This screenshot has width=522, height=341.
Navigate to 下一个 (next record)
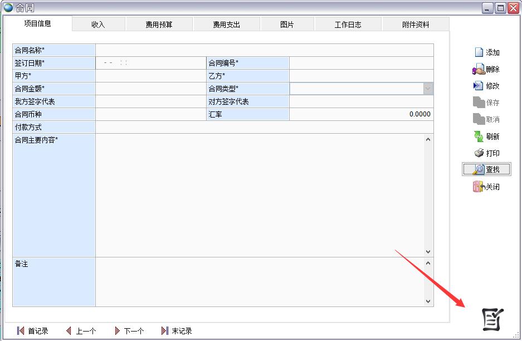click(129, 331)
